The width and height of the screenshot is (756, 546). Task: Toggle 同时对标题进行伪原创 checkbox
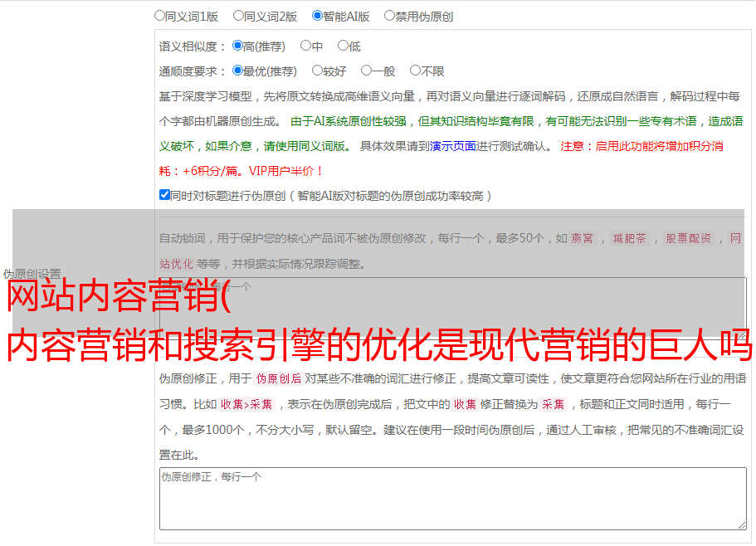click(x=164, y=195)
